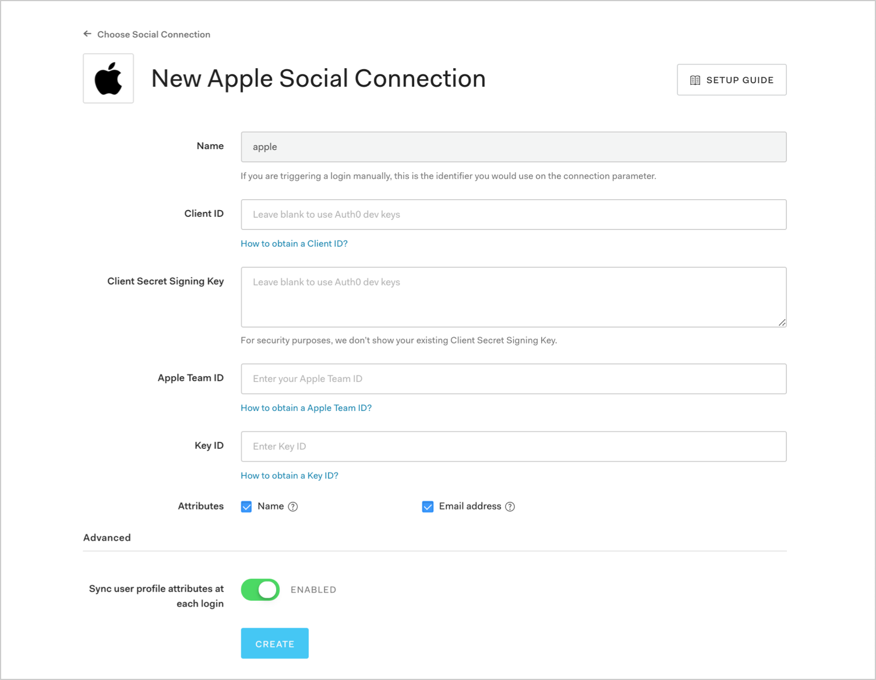Image resolution: width=876 pixels, height=680 pixels.
Task: Click the help icon next to the Name attribute
Action: pos(293,507)
